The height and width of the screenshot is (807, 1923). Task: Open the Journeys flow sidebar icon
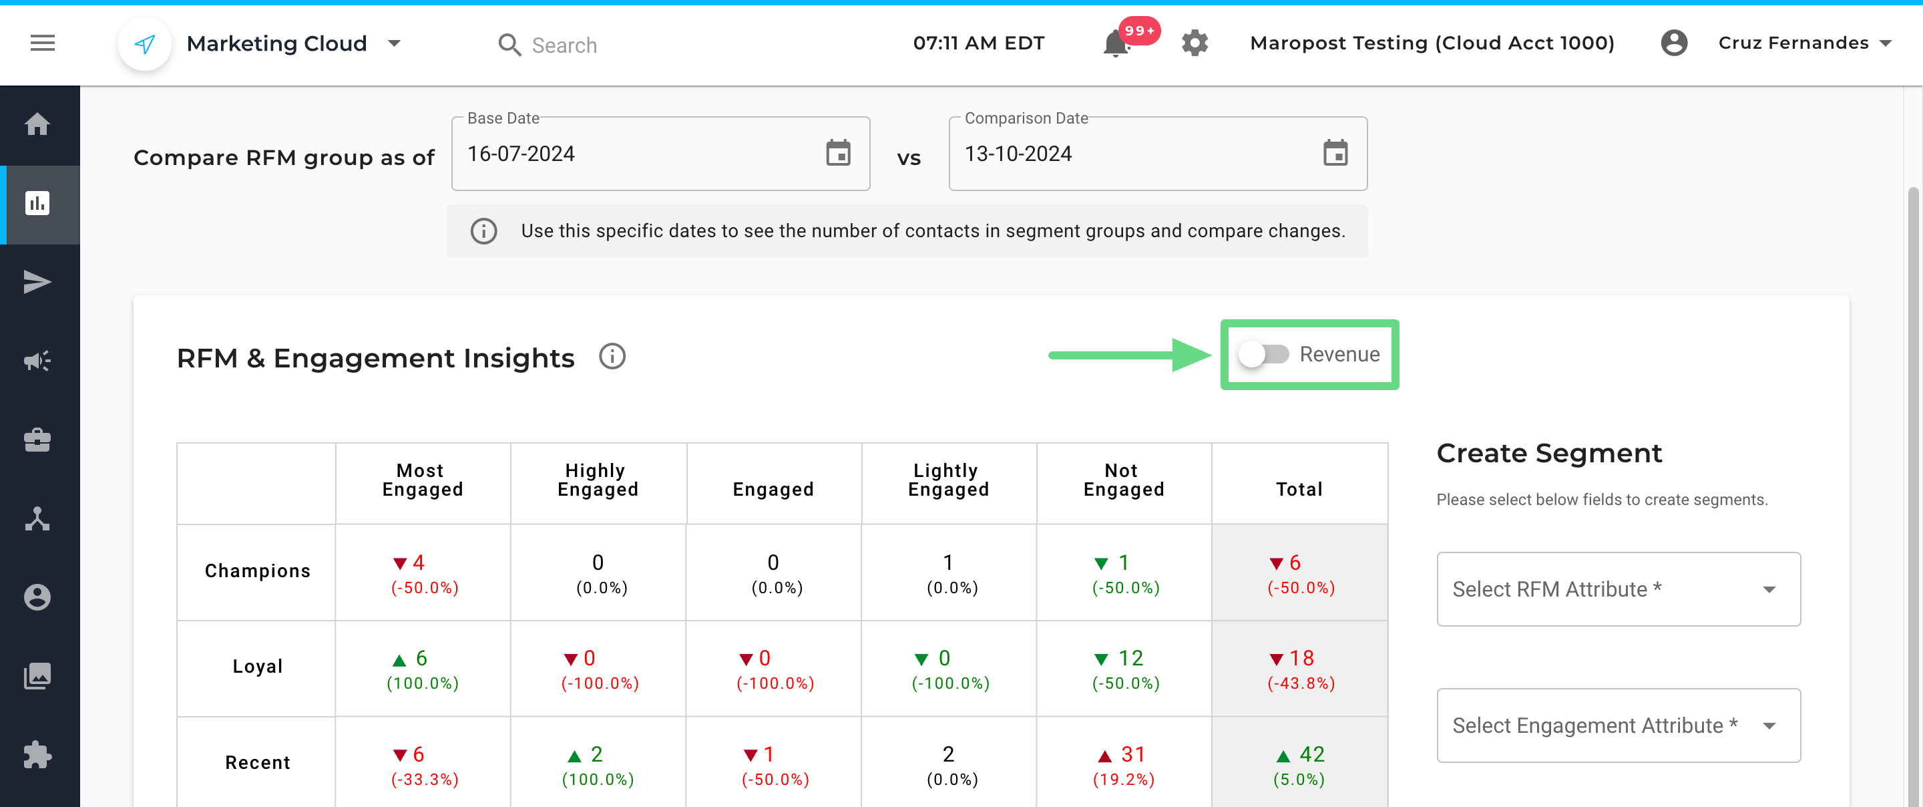[37, 518]
